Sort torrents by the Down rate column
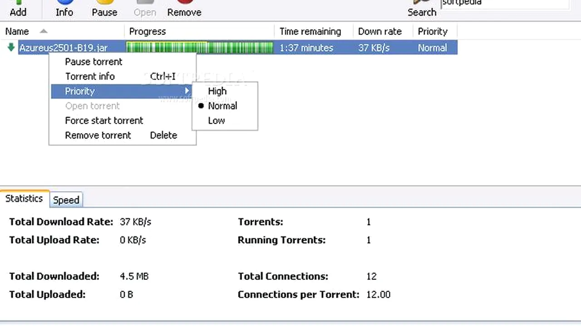 point(379,31)
